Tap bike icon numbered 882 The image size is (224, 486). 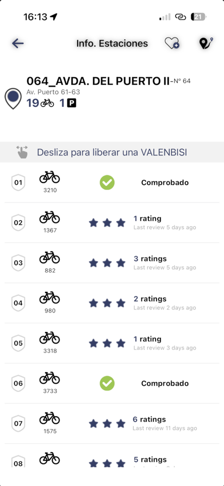(x=49, y=258)
